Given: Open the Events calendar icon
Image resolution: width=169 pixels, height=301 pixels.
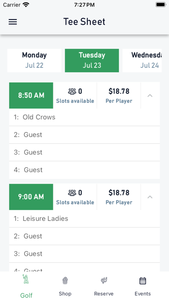Looking at the screenshot, I should pos(143,281).
